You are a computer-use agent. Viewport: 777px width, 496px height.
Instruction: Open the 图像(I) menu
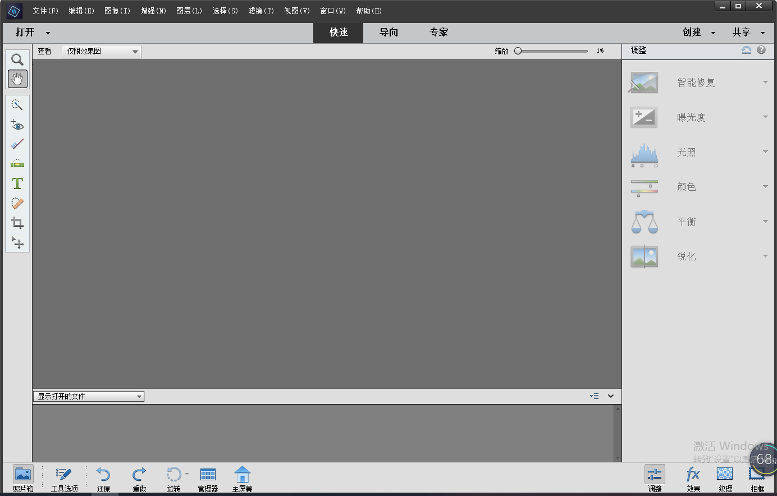point(117,11)
